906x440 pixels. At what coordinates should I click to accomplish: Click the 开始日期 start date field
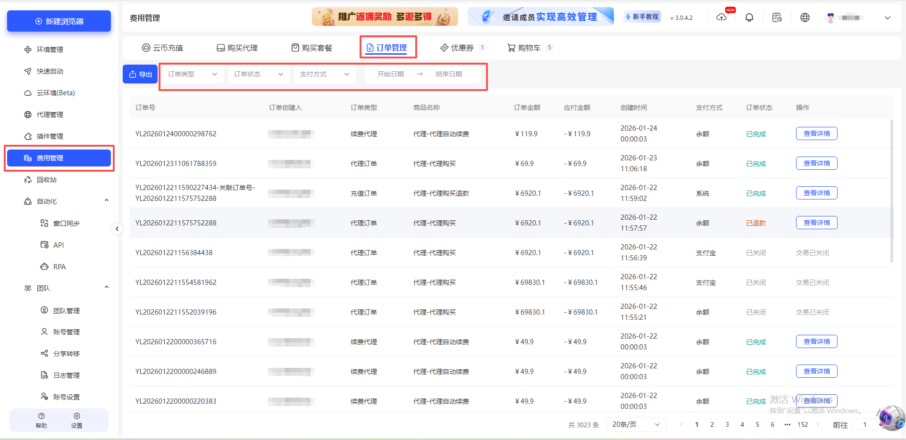pos(391,74)
